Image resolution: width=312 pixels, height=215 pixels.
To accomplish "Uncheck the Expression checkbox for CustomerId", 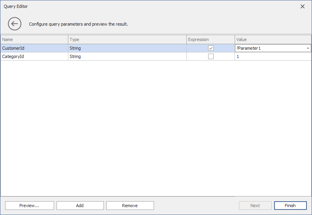I will point(211,48).
